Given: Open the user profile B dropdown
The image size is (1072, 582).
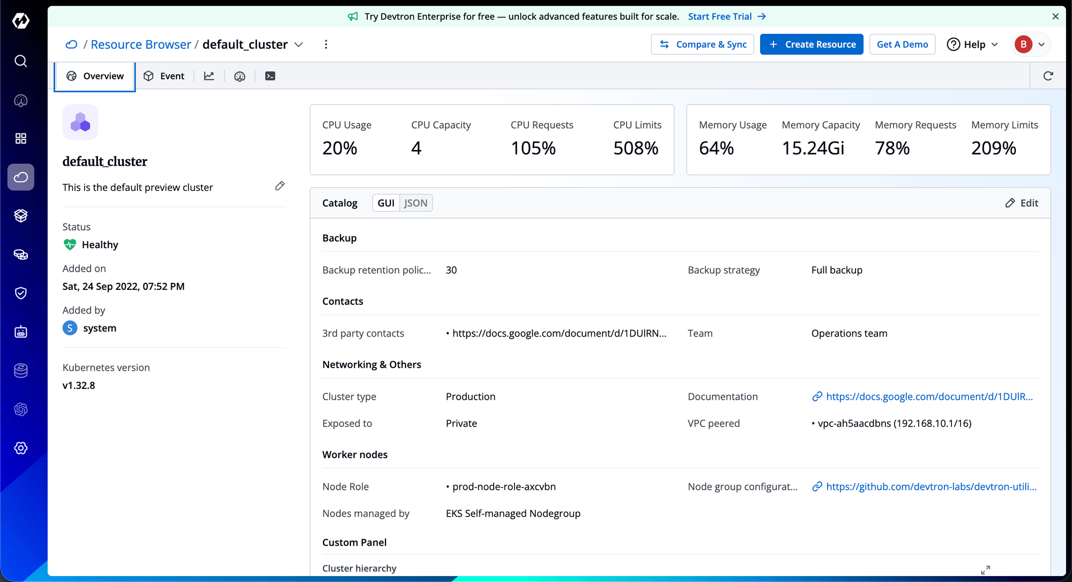Looking at the screenshot, I should click(1031, 44).
